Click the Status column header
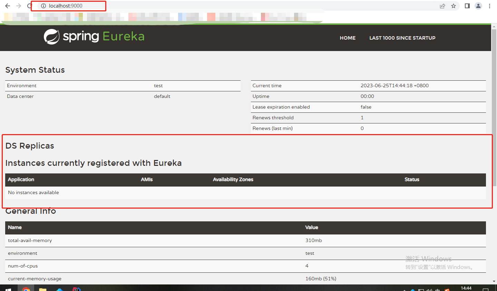The height and width of the screenshot is (291, 497). (412, 180)
